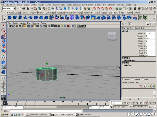Switch to the nCloth shelf tab
The image size is (157, 117).
129,13
